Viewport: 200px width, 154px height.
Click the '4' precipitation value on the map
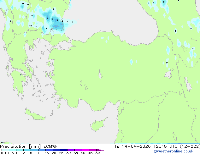point(57,20)
